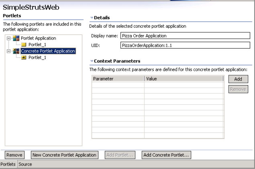
Task: Collapse the Details section
Action: [92, 17]
